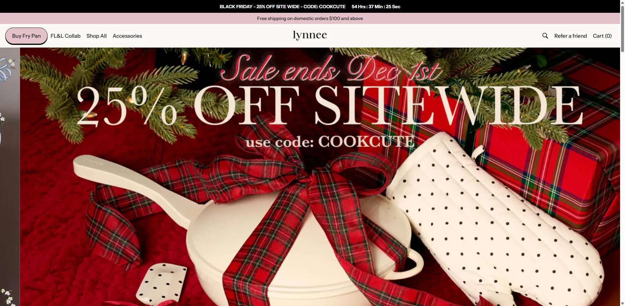Open the Refer a friend link
This screenshot has width=625, height=306.
[571, 36]
